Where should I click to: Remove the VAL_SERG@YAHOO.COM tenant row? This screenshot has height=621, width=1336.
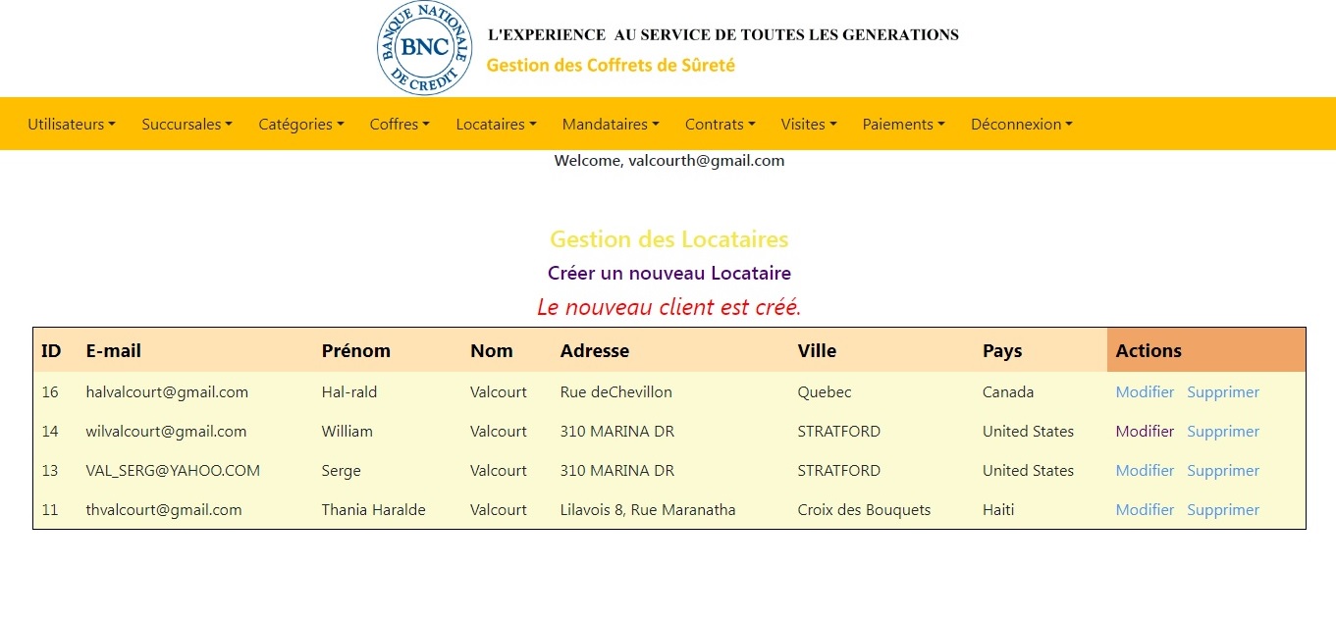tap(1222, 471)
